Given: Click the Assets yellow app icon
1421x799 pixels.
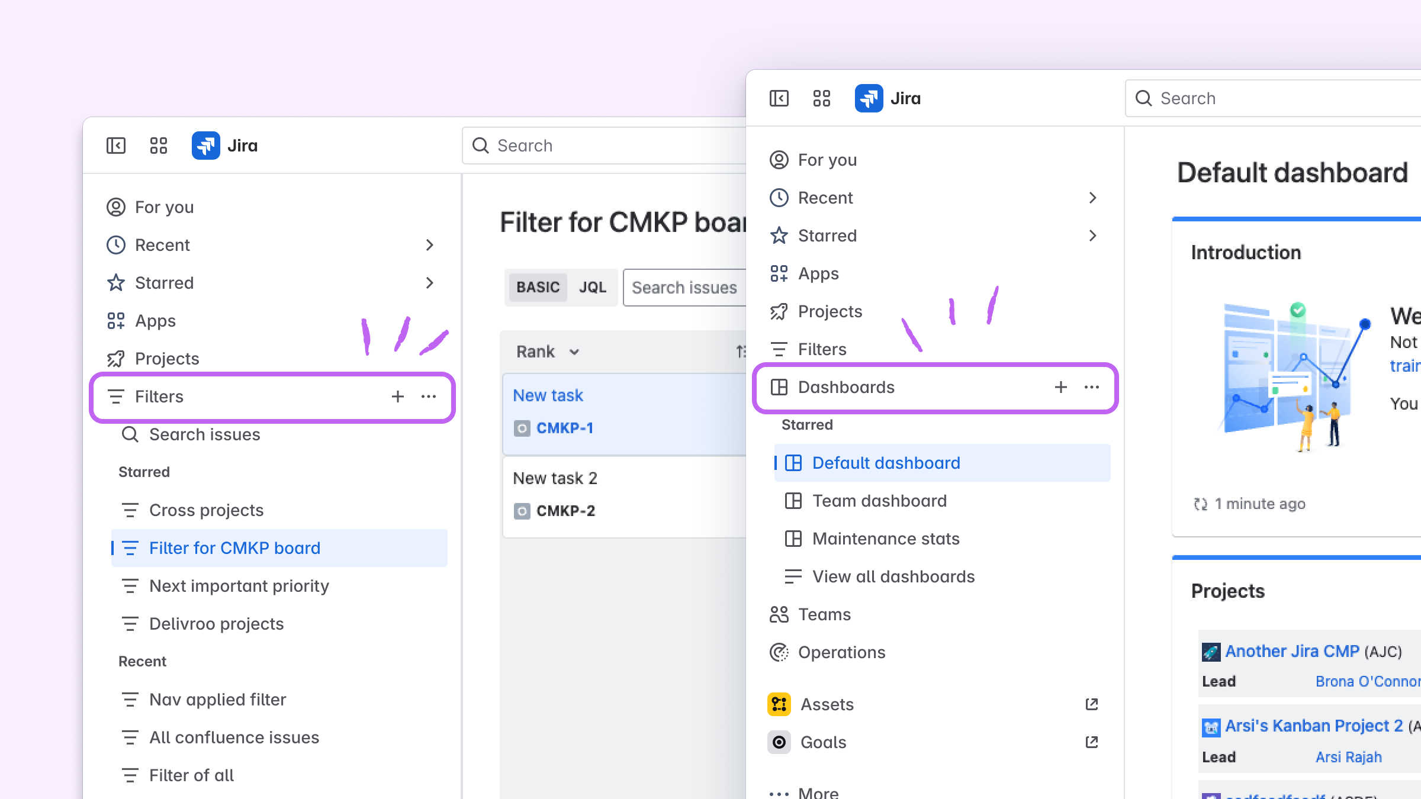Looking at the screenshot, I should coord(779,704).
